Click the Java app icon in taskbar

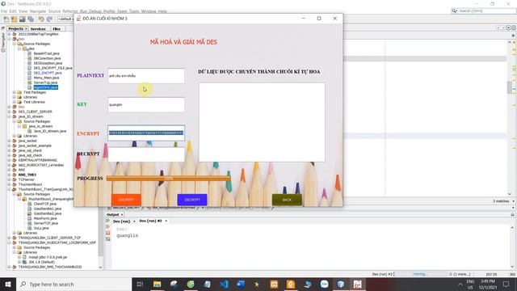[x=357, y=284]
